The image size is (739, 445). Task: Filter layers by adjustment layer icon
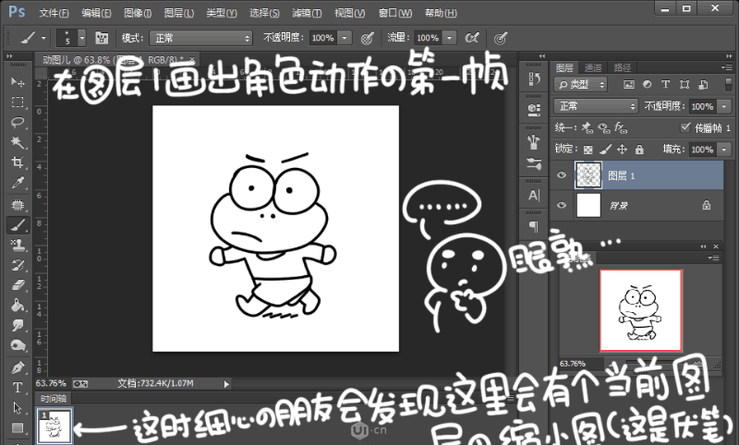tap(648, 84)
